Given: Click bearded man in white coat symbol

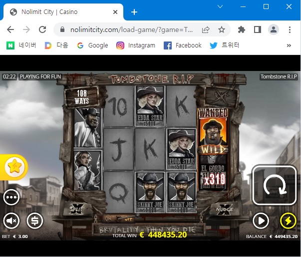Looking at the screenshot, I should tap(87, 127).
